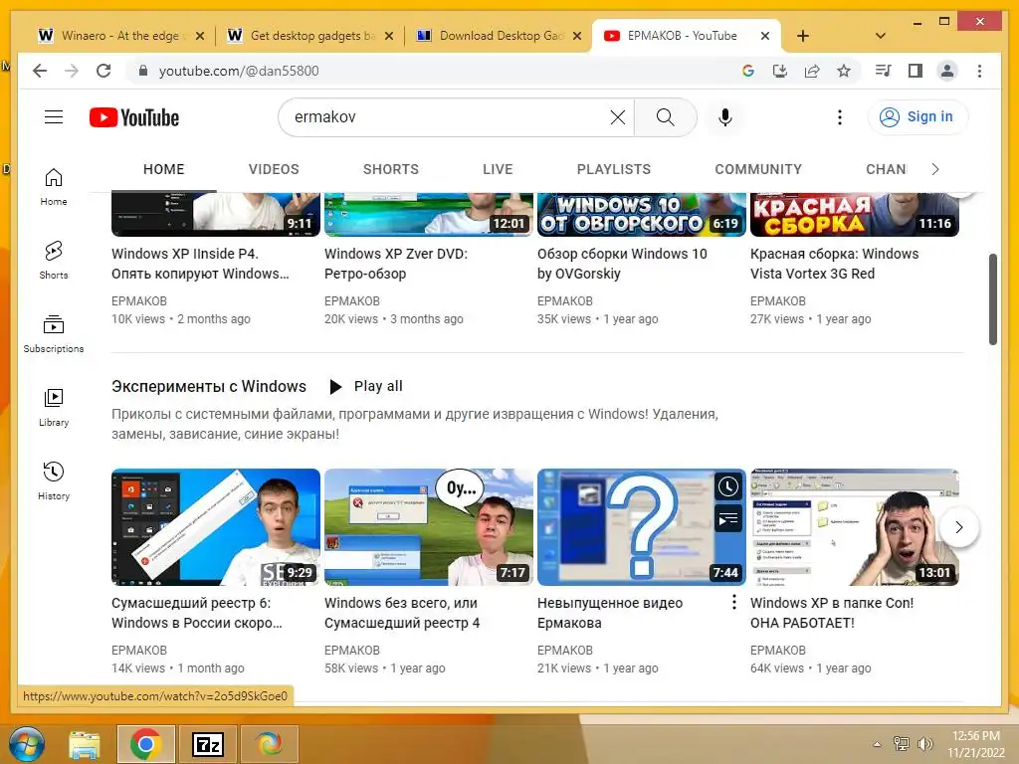Viewport: 1019px width, 764px height.
Task: Open Library in sidebar
Action: (54, 407)
